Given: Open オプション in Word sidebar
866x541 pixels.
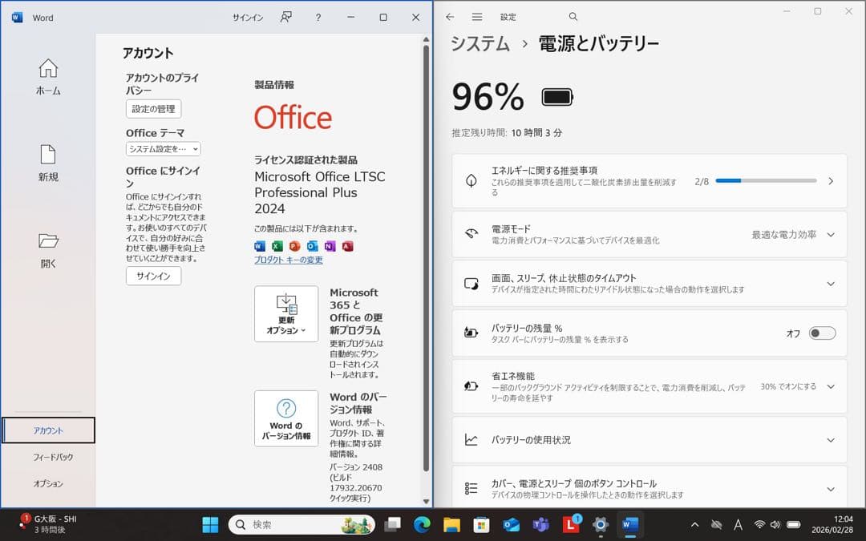Looking at the screenshot, I should pos(48,483).
